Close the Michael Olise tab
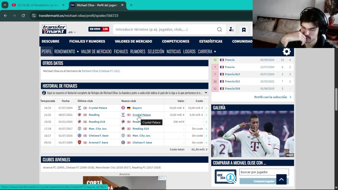Screen dimensions: 338x190 pyautogui.click(x=122, y=5)
